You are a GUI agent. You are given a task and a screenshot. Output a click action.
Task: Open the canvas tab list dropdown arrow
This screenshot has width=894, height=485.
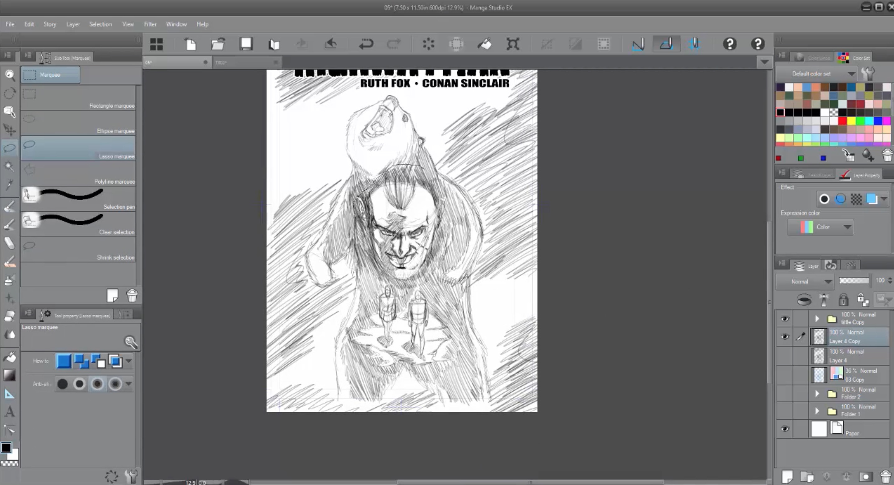764,62
